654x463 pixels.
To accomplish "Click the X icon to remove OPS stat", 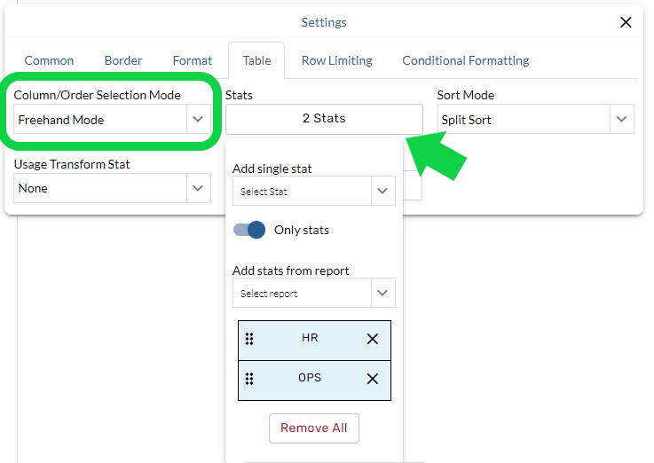I will 373,379.
